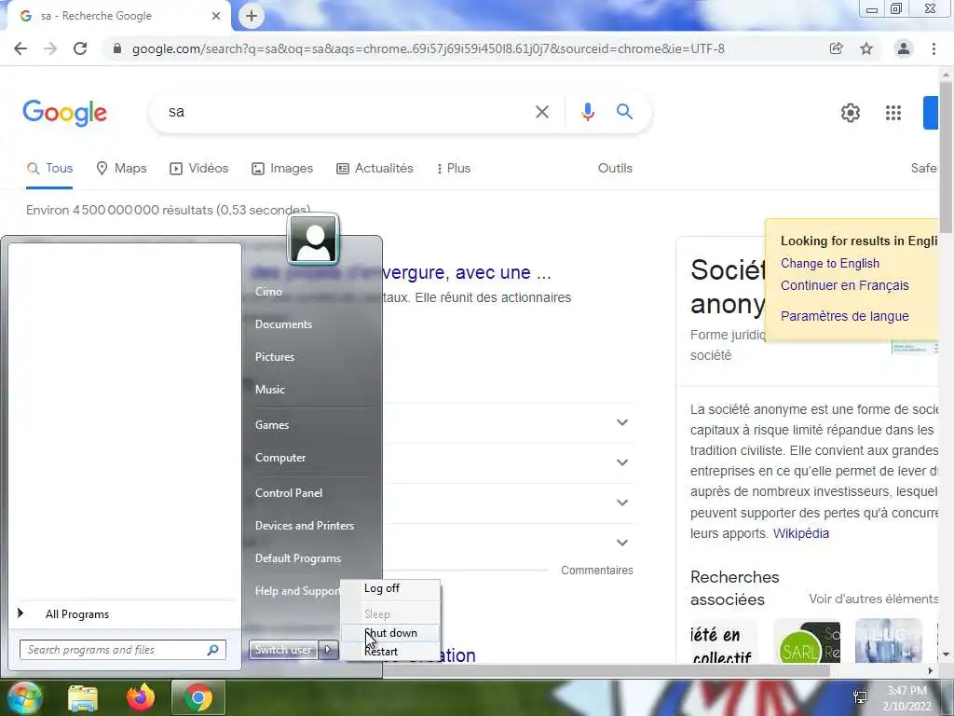Click the arrow next to Switch user
This screenshot has width=954, height=716.
[x=328, y=650]
